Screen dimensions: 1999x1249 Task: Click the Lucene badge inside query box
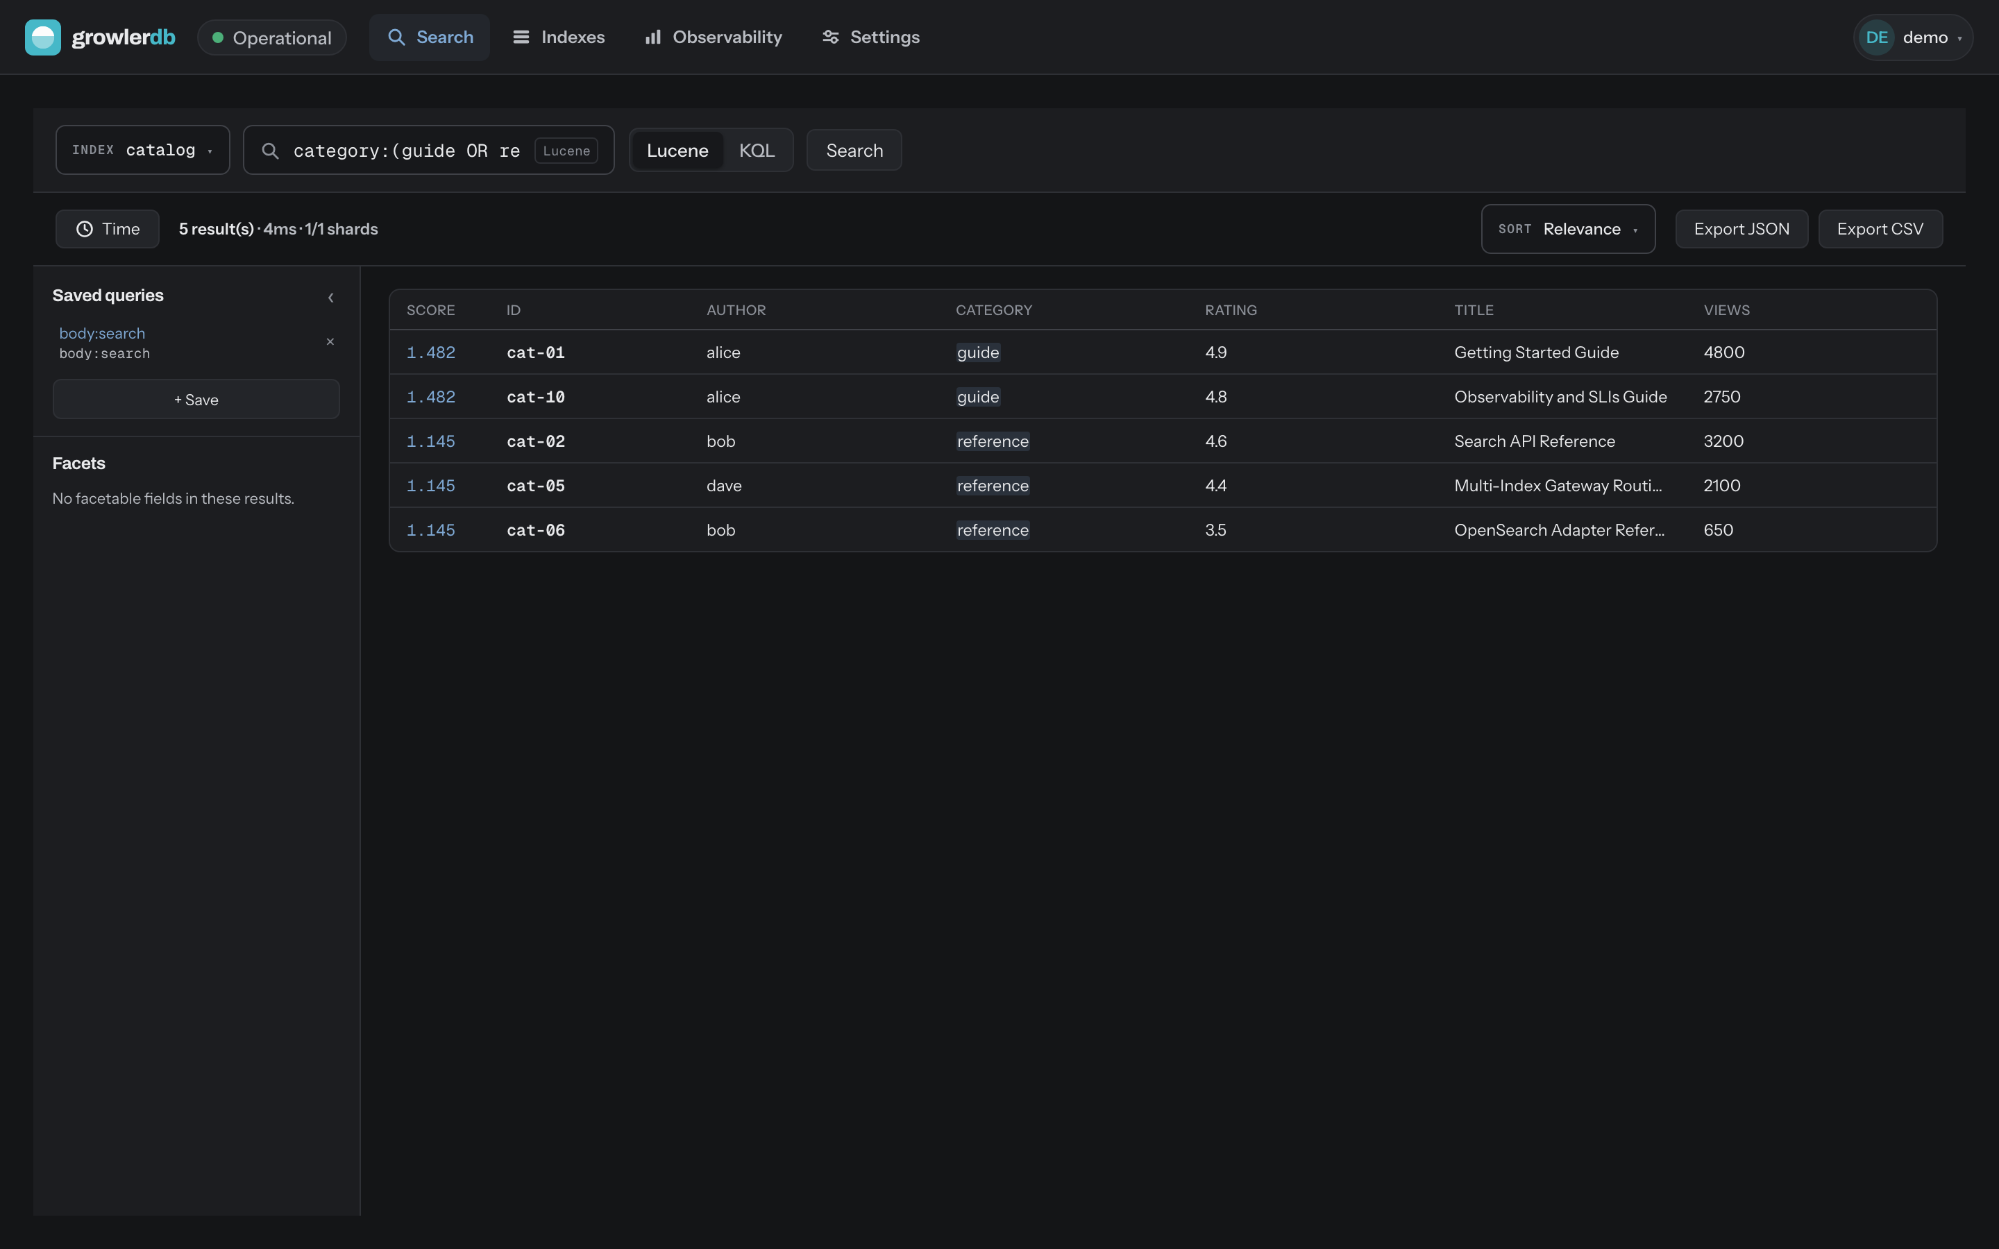coord(566,151)
